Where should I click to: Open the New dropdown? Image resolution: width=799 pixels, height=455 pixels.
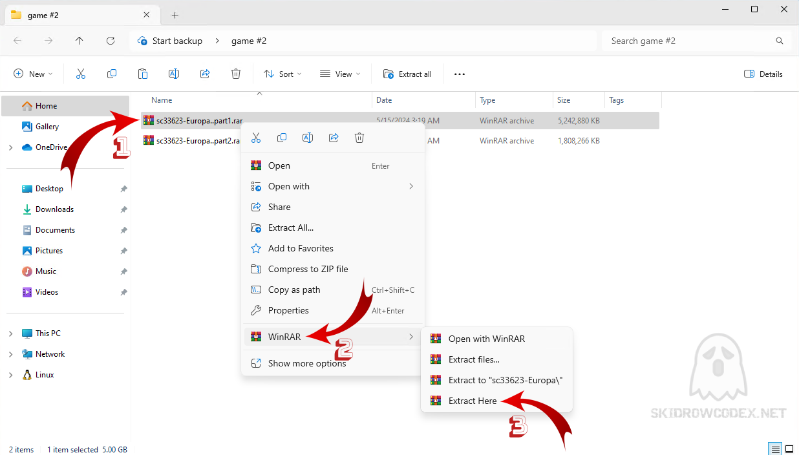click(33, 74)
